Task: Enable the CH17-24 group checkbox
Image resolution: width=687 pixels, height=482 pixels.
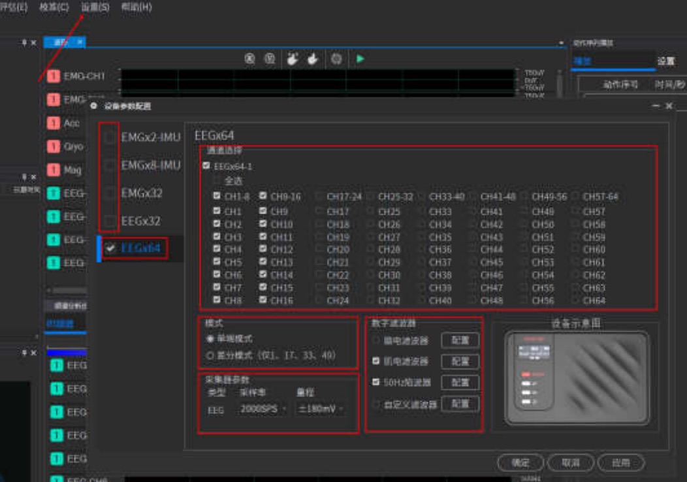Action: (x=319, y=196)
